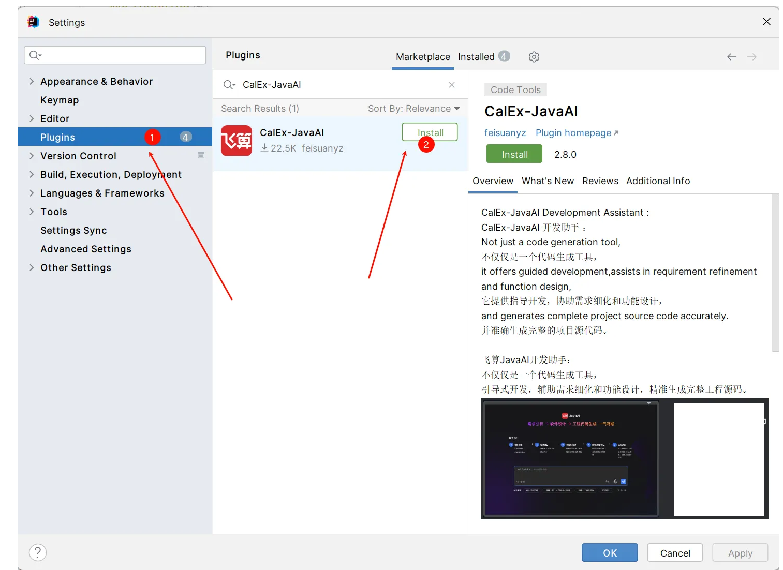Image resolution: width=783 pixels, height=570 pixels.
Task: Click the green Install button in details
Action: (x=514, y=154)
